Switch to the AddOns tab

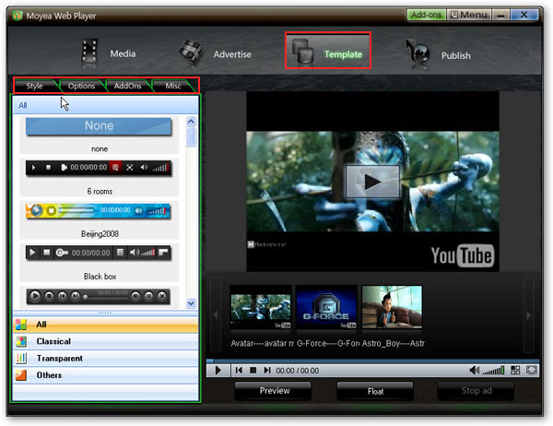[x=128, y=86]
